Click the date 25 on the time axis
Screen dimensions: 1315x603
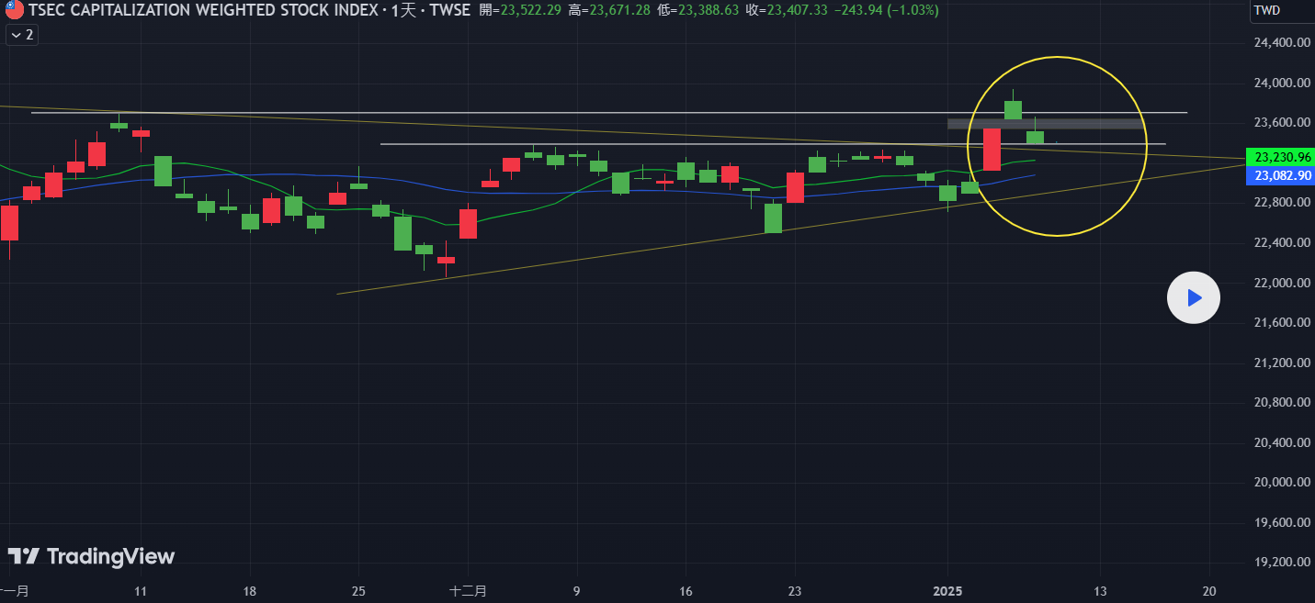tap(358, 591)
